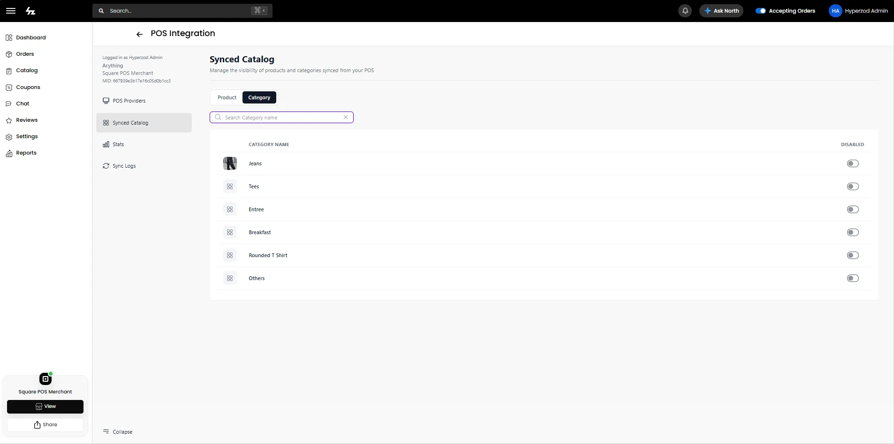The height and width of the screenshot is (444, 894).
Task: Toggle the Accepting Orders switch
Action: [x=760, y=11]
